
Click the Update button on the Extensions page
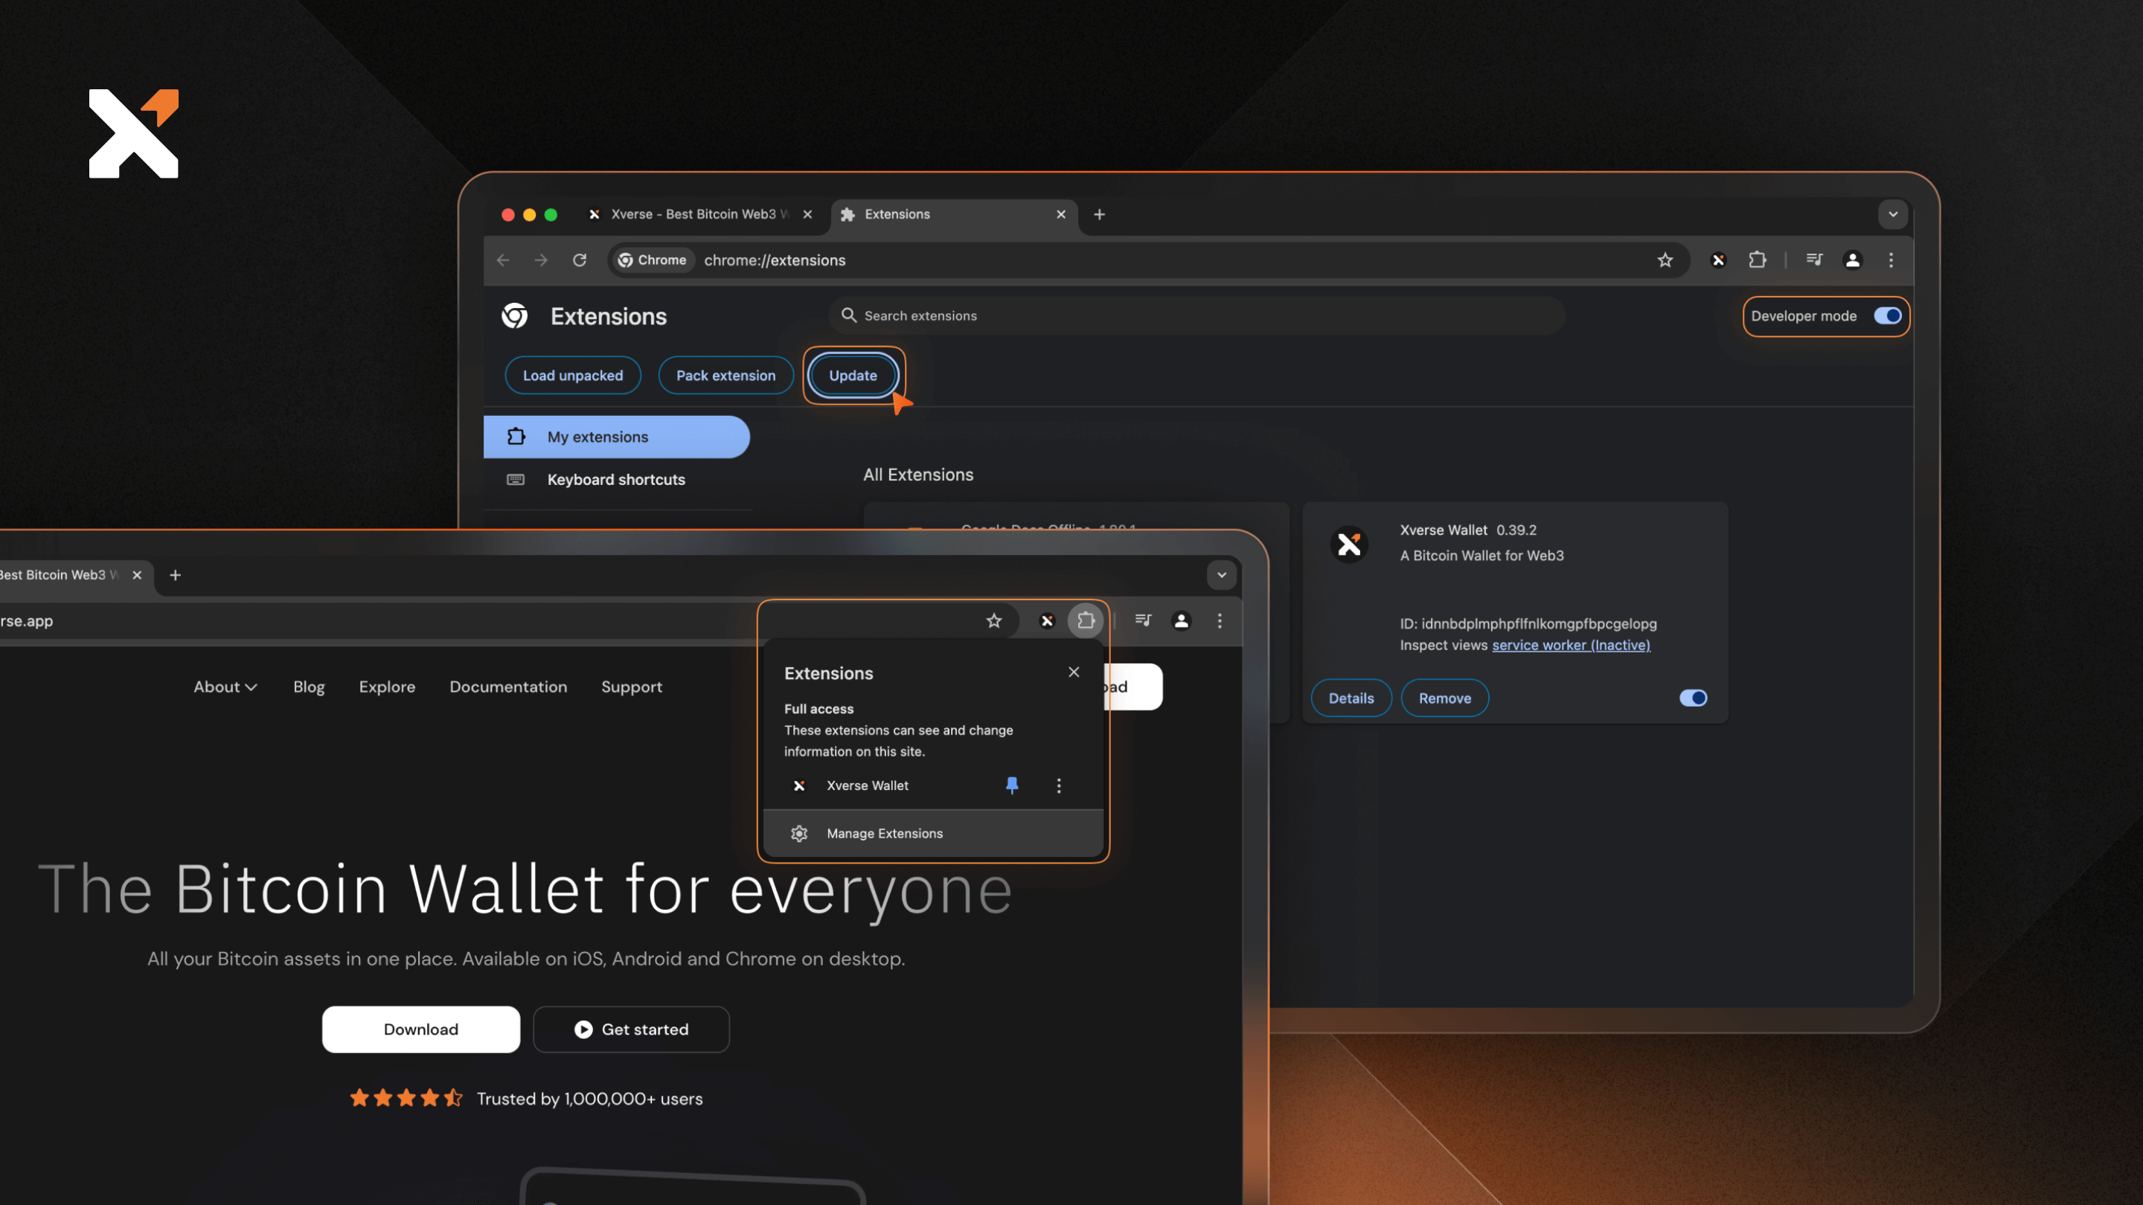click(853, 375)
